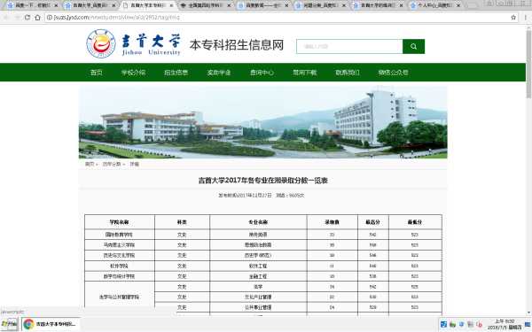Click the green search magnifier button
532x332 pixels.
[413, 46]
